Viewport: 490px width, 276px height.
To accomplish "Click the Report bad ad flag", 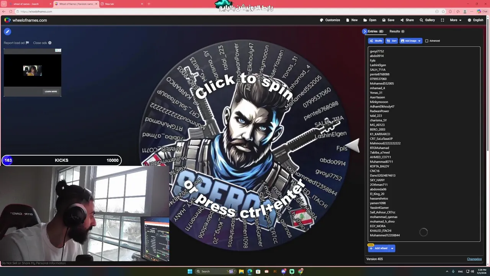I will tap(27, 43).
